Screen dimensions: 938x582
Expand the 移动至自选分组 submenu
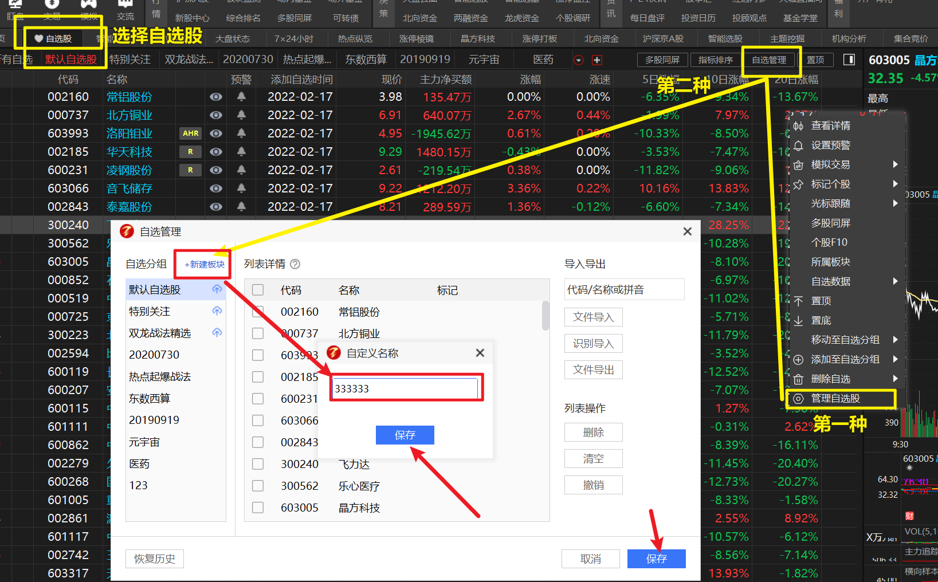pos(896,340)
